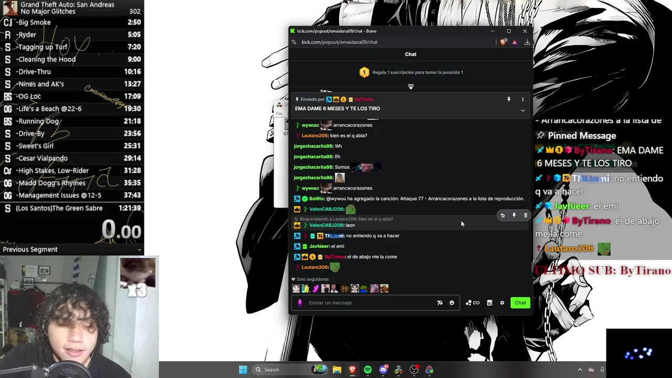Click the reply icon on hovered message
Image resolution: width=672 pixels, height=378 pixels.
502,215
